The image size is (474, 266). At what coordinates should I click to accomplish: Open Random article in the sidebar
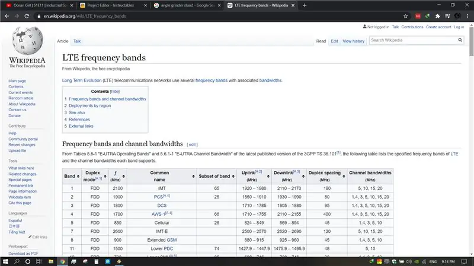click(21, 98)
